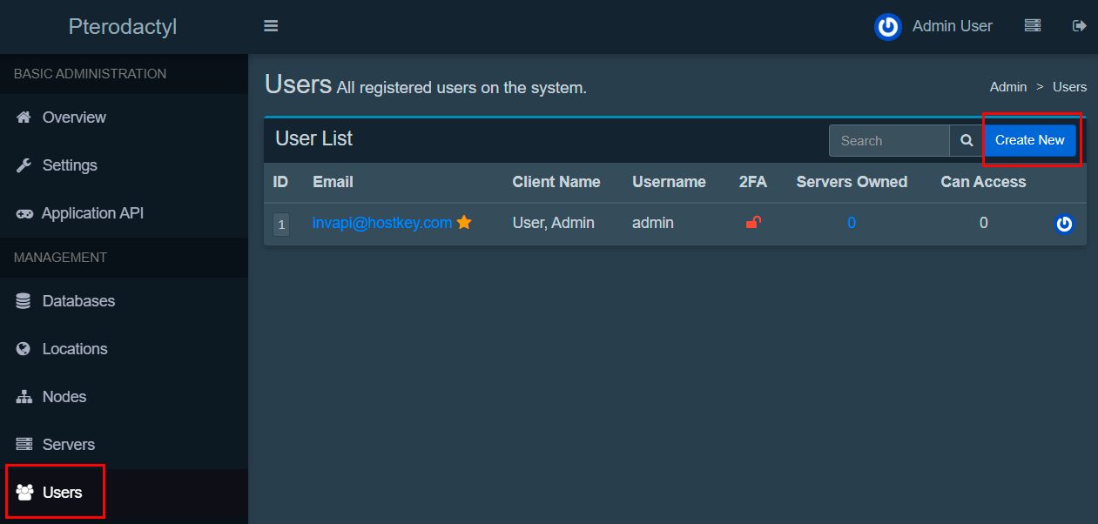Click the red unlocked 2FA padlock icon
This screenshot has height=524, width=1098.
click(753, 223)
